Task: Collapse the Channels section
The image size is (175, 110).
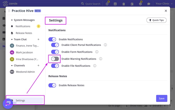Action: [11, 65]
